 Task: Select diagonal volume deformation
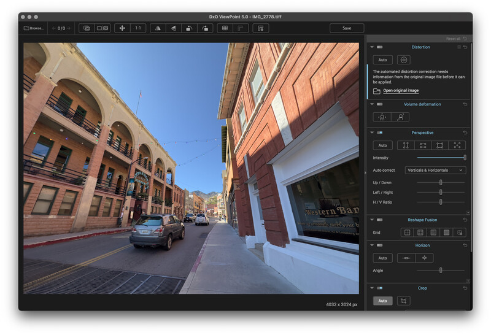point(400,117)
